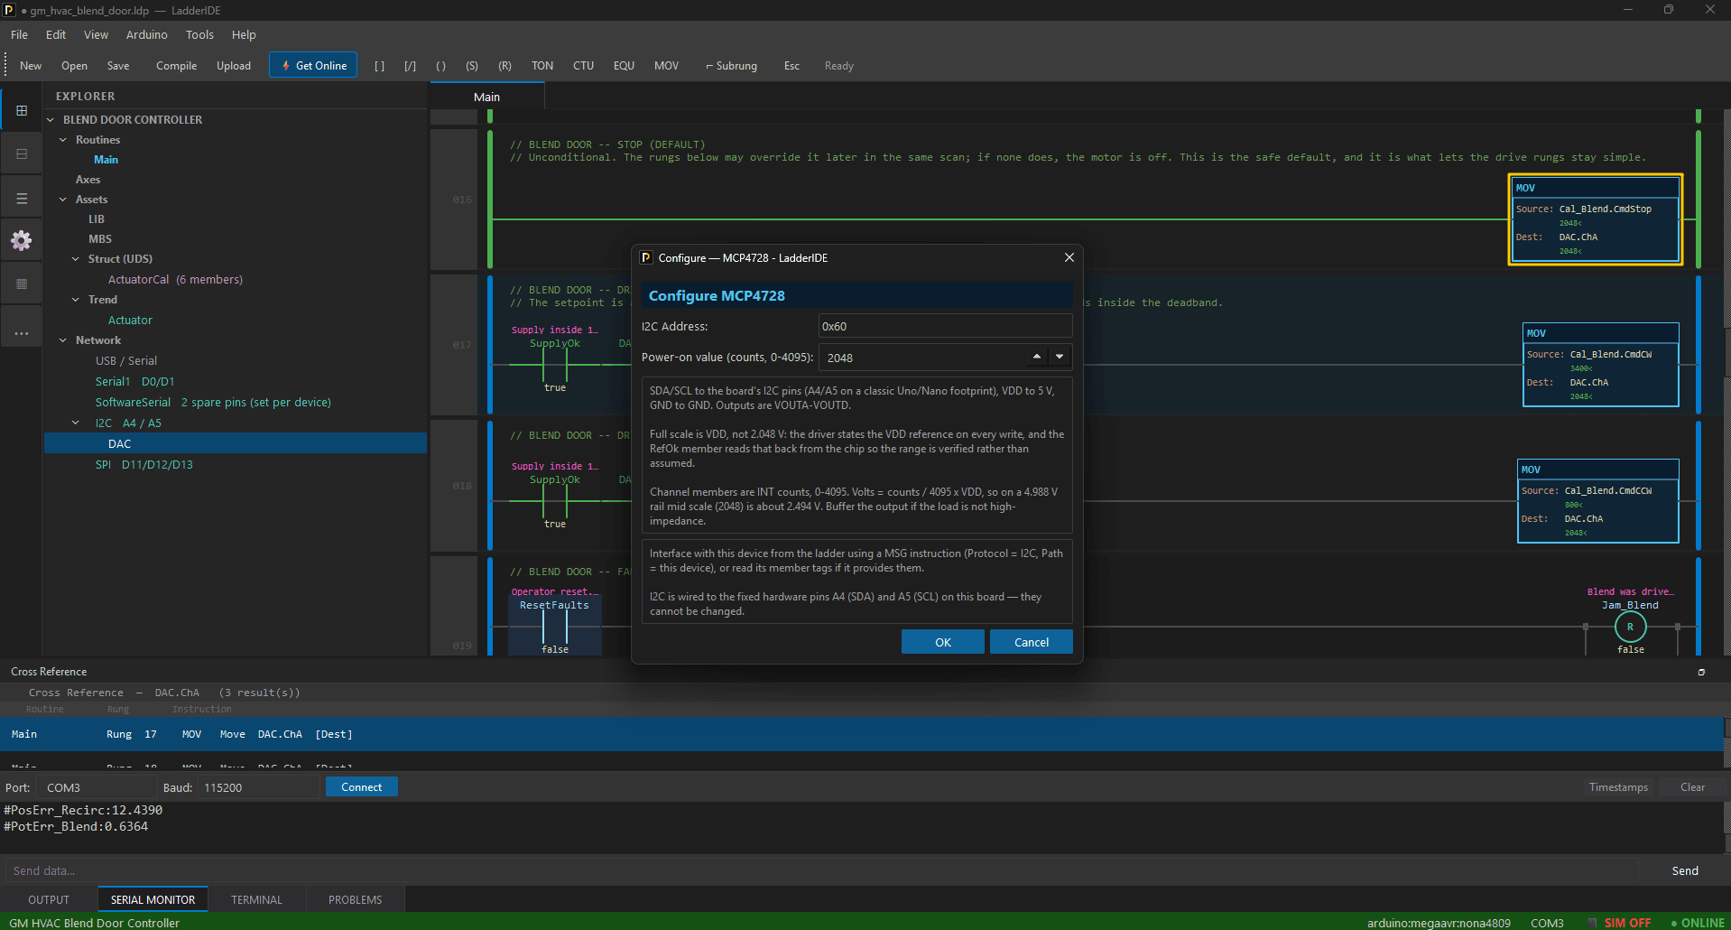Click the Jam_Blend reset coil

click(x=1630, y=627)
